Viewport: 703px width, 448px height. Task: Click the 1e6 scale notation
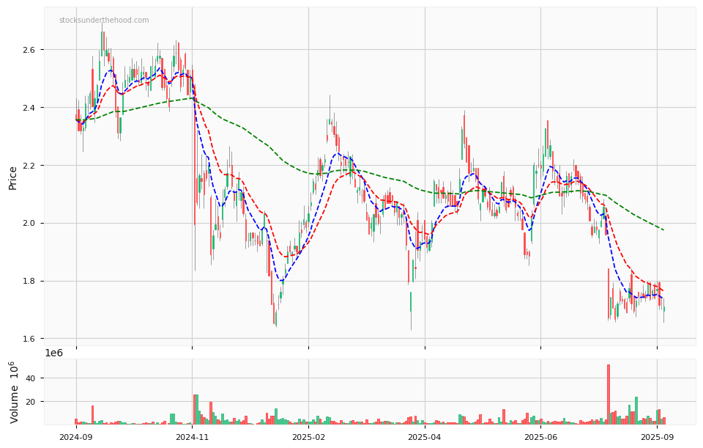tap(53, 353)
